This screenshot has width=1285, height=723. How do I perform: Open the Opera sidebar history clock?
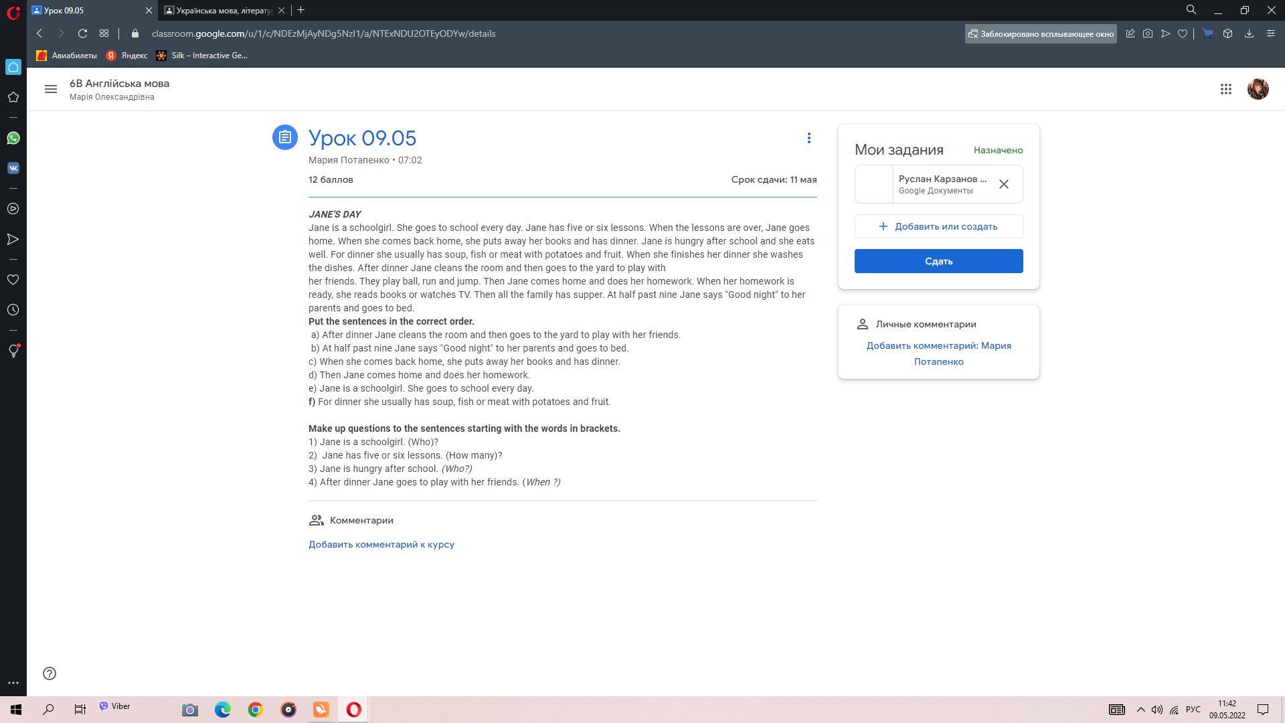pyautogui.click(x=13, y=310)
